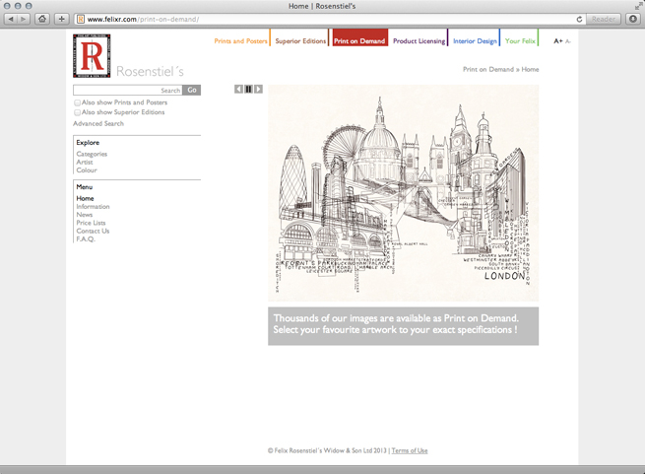The width and height of the screenshot is (645, 474).
Task: Open the home page via house icon
Action: 42,19
